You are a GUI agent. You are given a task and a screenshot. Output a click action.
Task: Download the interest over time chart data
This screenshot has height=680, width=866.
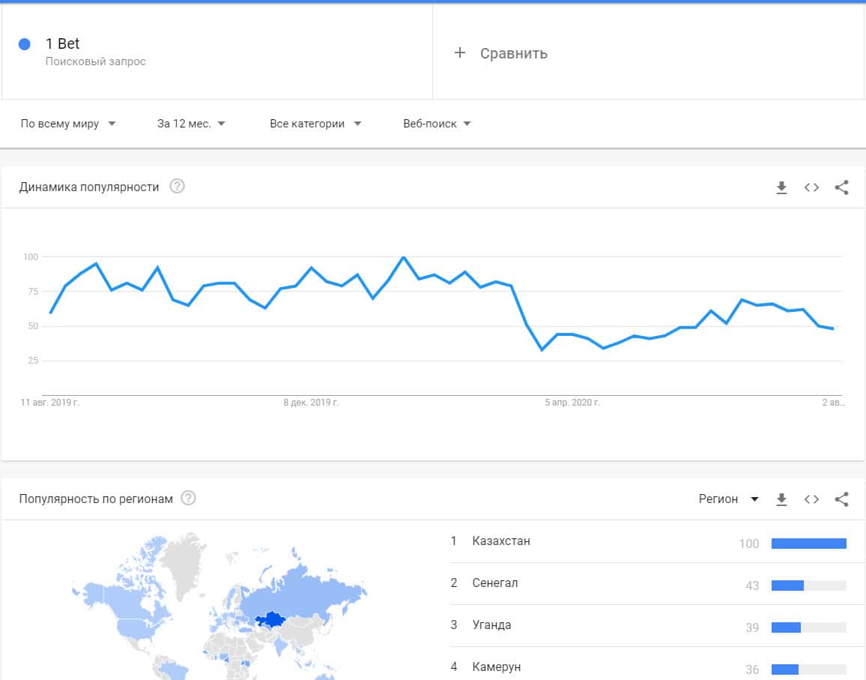[x=781, y=187]
